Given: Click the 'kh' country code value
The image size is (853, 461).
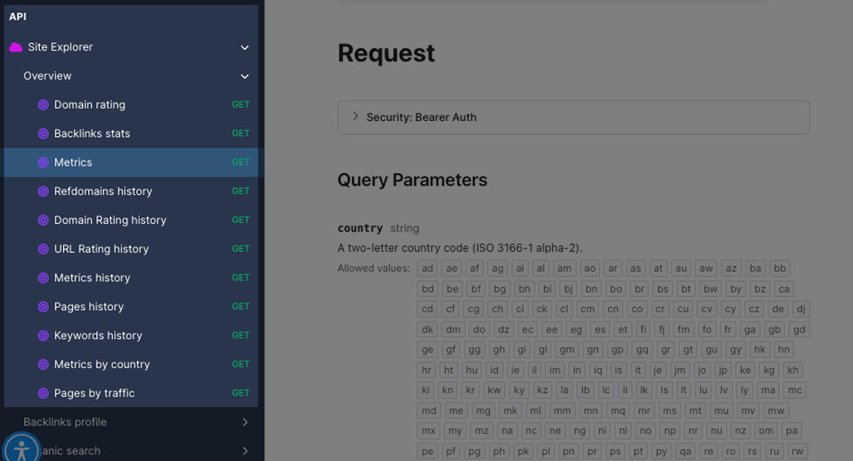Looking at the screenshot, I should (793, 371).
